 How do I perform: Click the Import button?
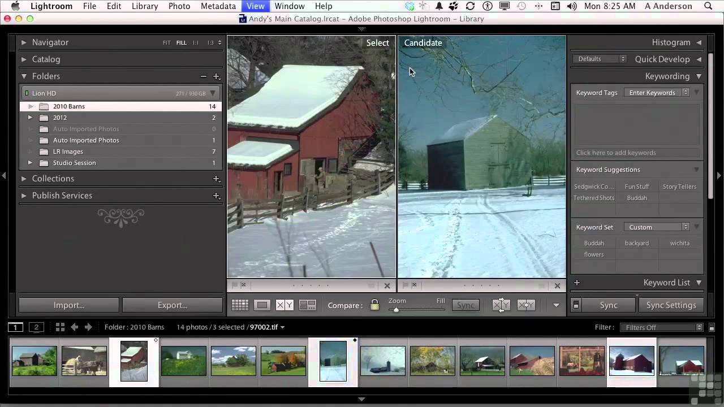[69, 305]
